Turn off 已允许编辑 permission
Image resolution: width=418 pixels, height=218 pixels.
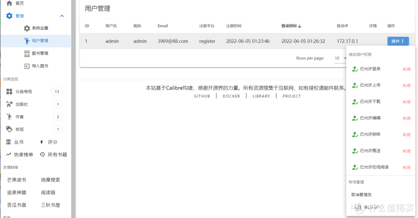click(406, 118)
